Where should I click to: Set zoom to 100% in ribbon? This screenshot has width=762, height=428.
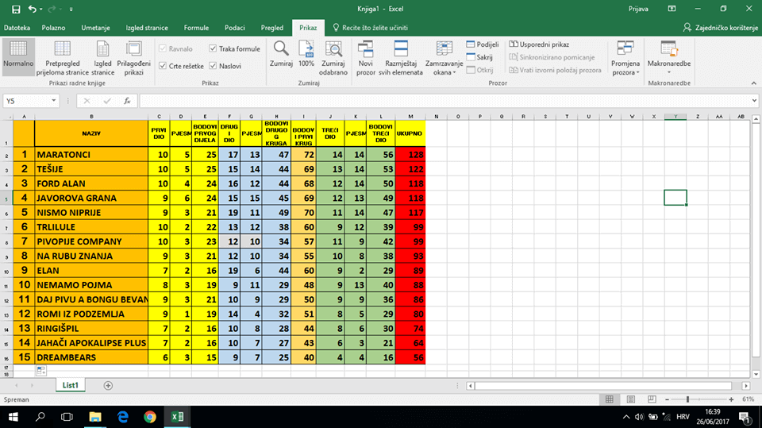(x=306, y=49)
